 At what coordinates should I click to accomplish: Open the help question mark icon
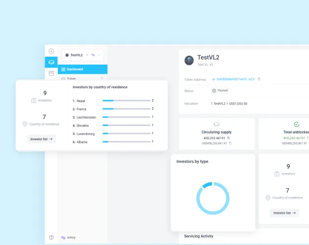coord(51,237)
